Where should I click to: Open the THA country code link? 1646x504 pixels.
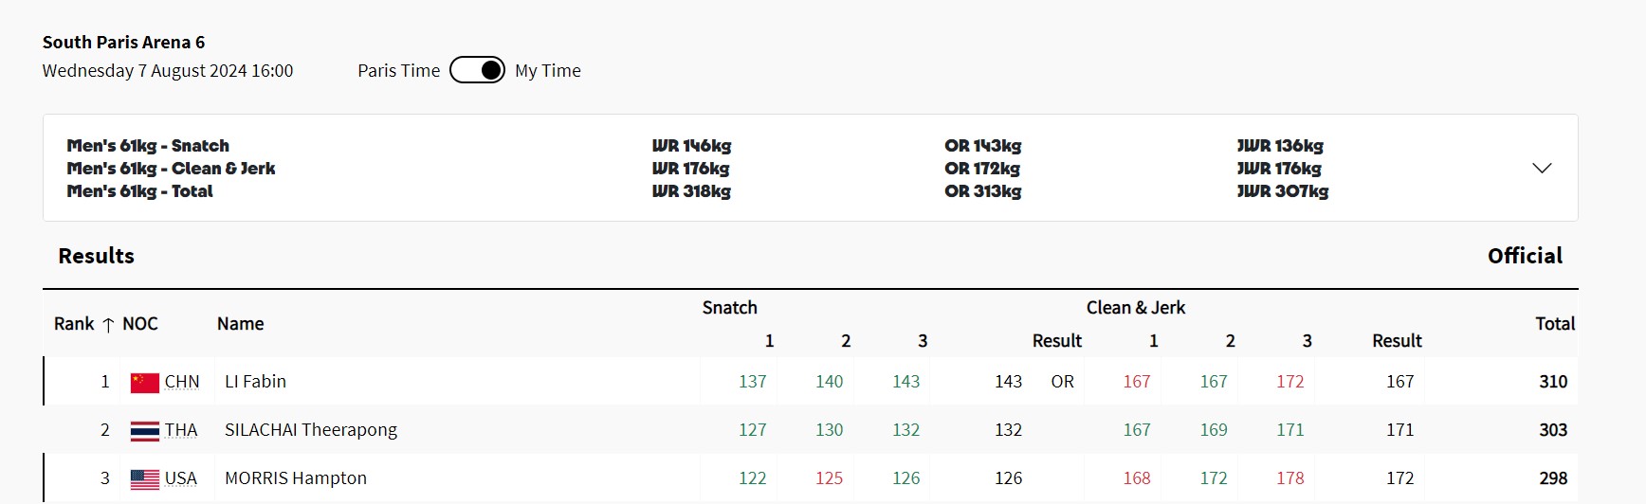coord(181,430)
